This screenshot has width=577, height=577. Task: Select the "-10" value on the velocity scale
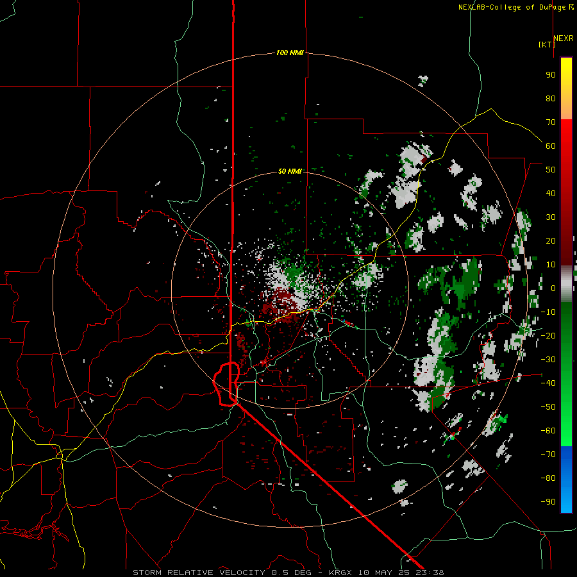(x=548, y=312)
